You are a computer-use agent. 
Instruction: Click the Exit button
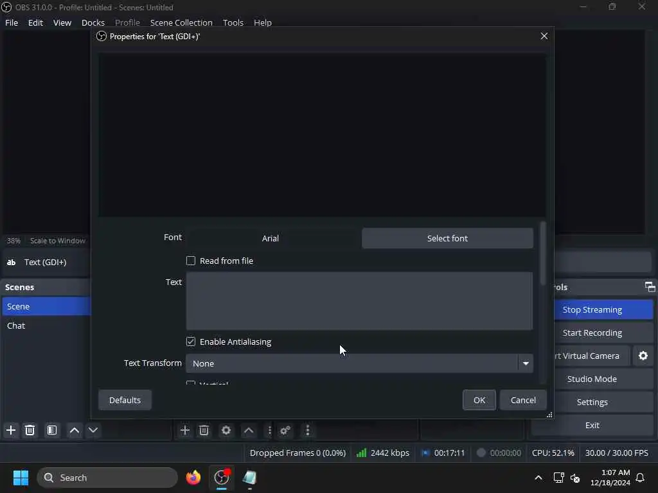coord(592,425)
